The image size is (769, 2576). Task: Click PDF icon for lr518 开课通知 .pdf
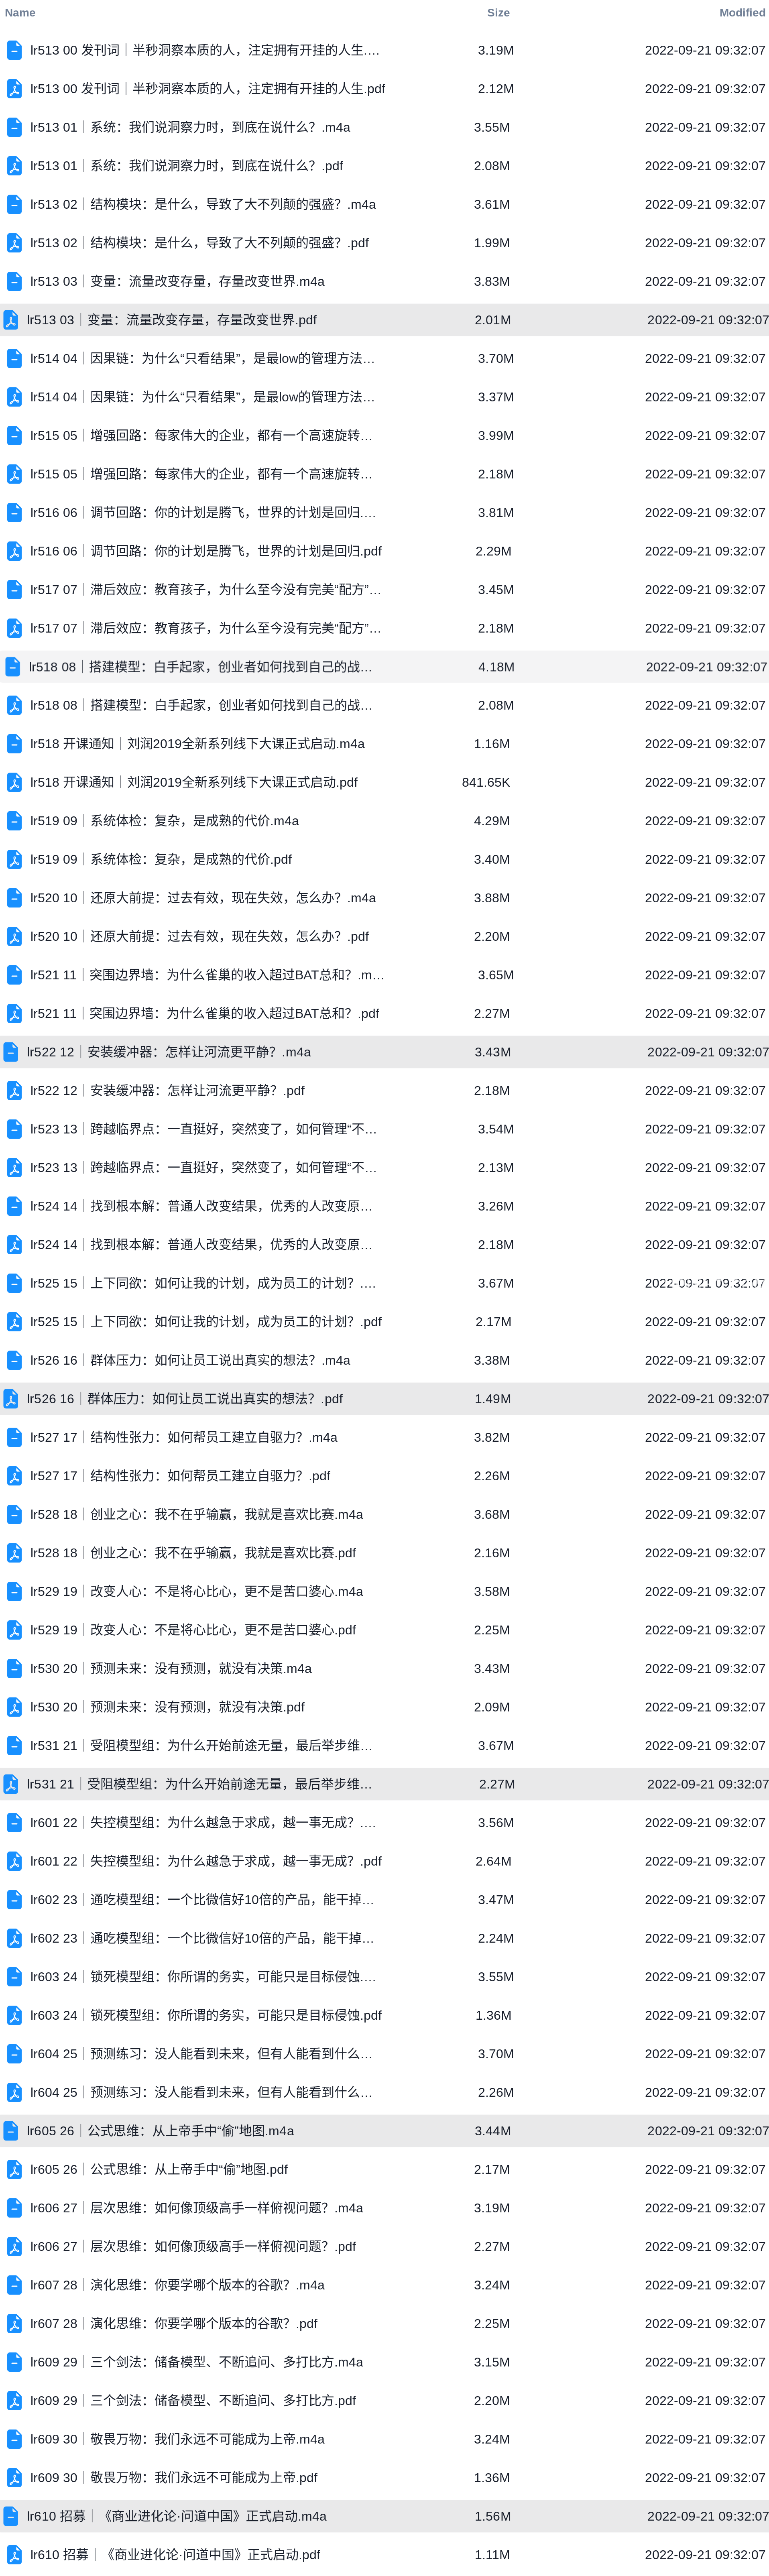(14, 782)
